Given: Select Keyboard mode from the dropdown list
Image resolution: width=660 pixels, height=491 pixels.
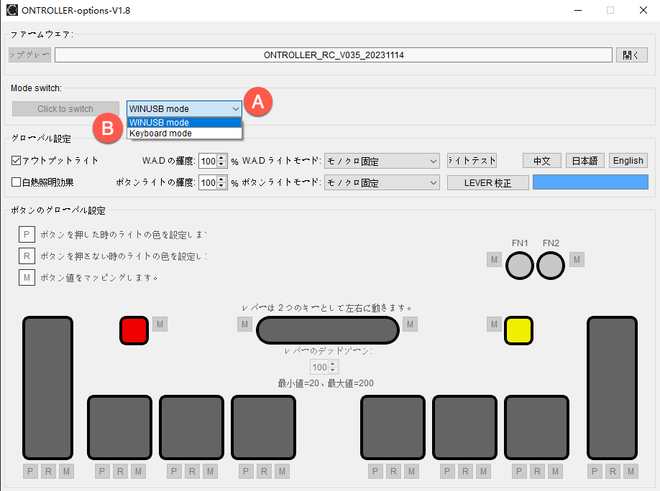Looking at the screenshot, I should [x=184, y=134].
